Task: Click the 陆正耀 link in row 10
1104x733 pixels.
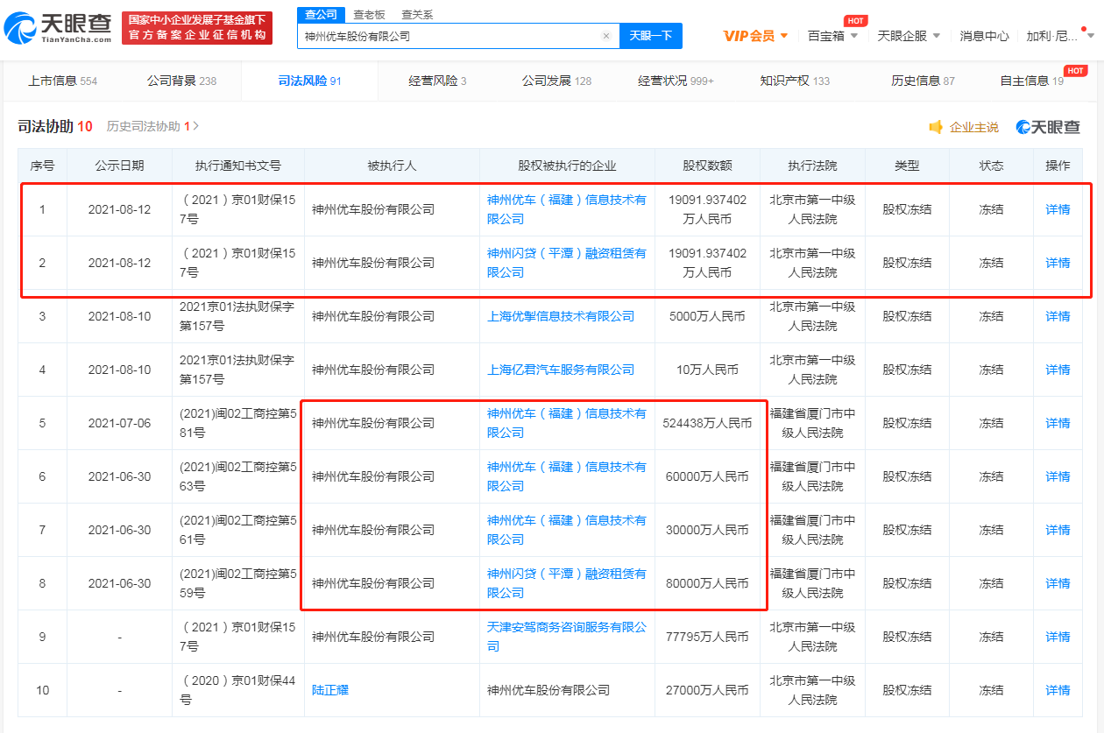Action: click(330, 690)
